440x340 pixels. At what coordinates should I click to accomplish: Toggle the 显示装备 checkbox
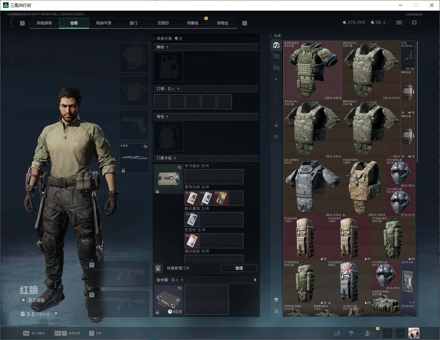click(x=23, y=300)
